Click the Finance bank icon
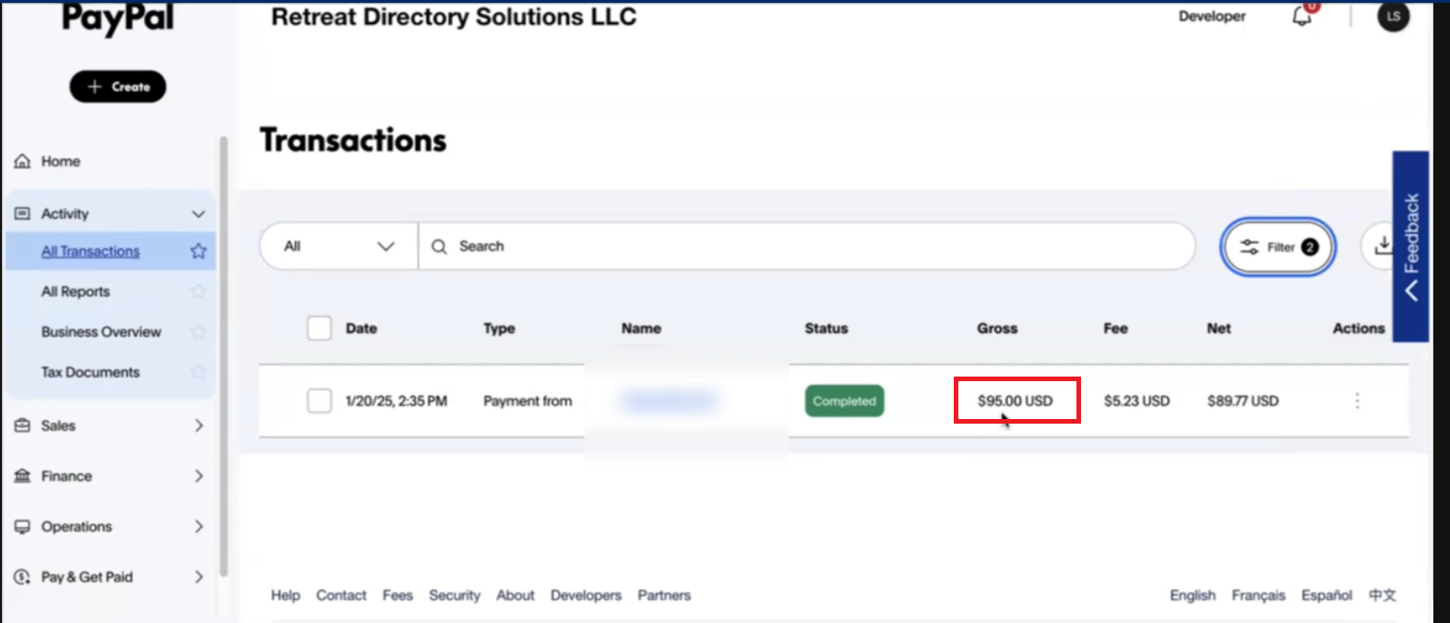Viewport: 1450px width, 623px height. (x=22, y=476)
